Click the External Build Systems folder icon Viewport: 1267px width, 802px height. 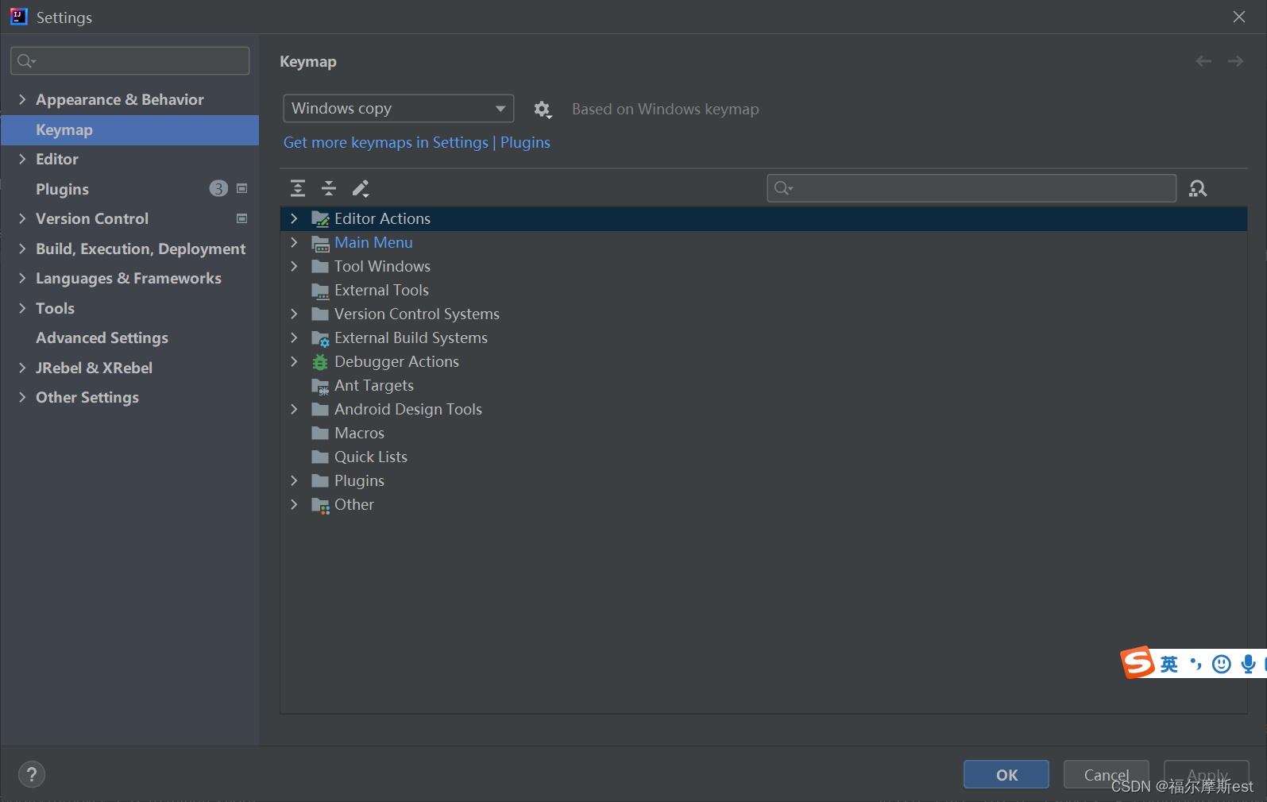[x=320, y=338]
